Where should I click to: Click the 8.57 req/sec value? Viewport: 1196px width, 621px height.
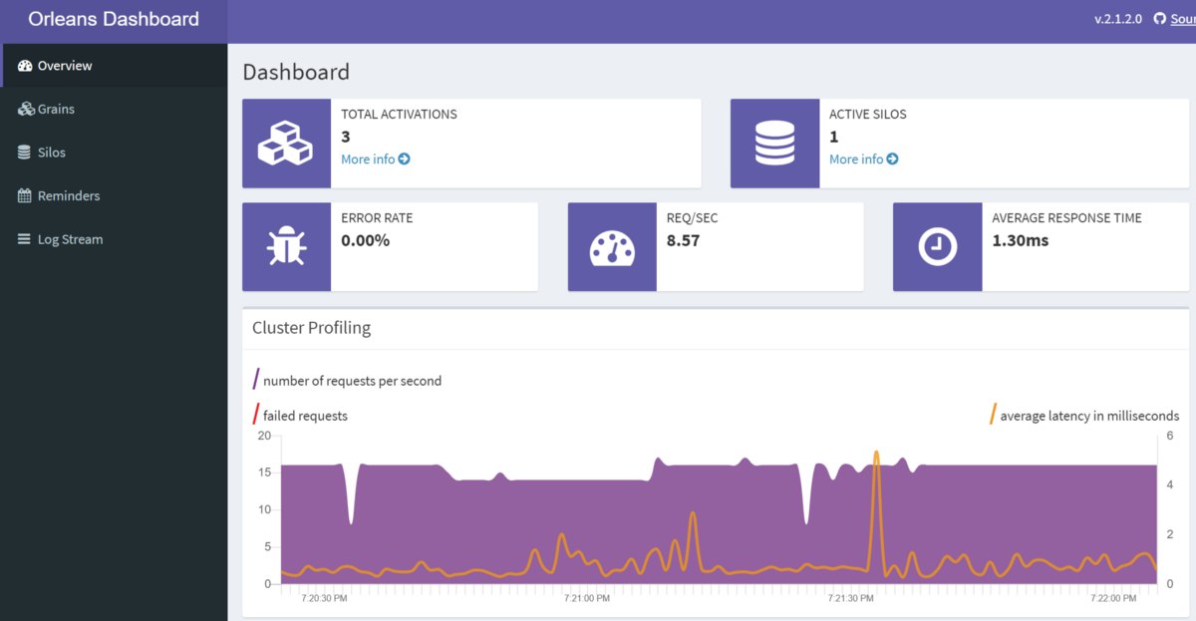point(684,240)
